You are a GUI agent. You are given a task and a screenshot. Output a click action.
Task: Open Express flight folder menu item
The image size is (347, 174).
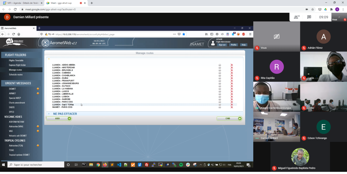click(x=17, y=65)
